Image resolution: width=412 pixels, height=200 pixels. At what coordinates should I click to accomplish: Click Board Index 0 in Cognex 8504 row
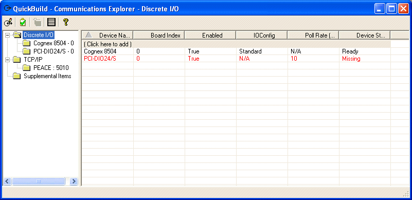click(159, 51)
